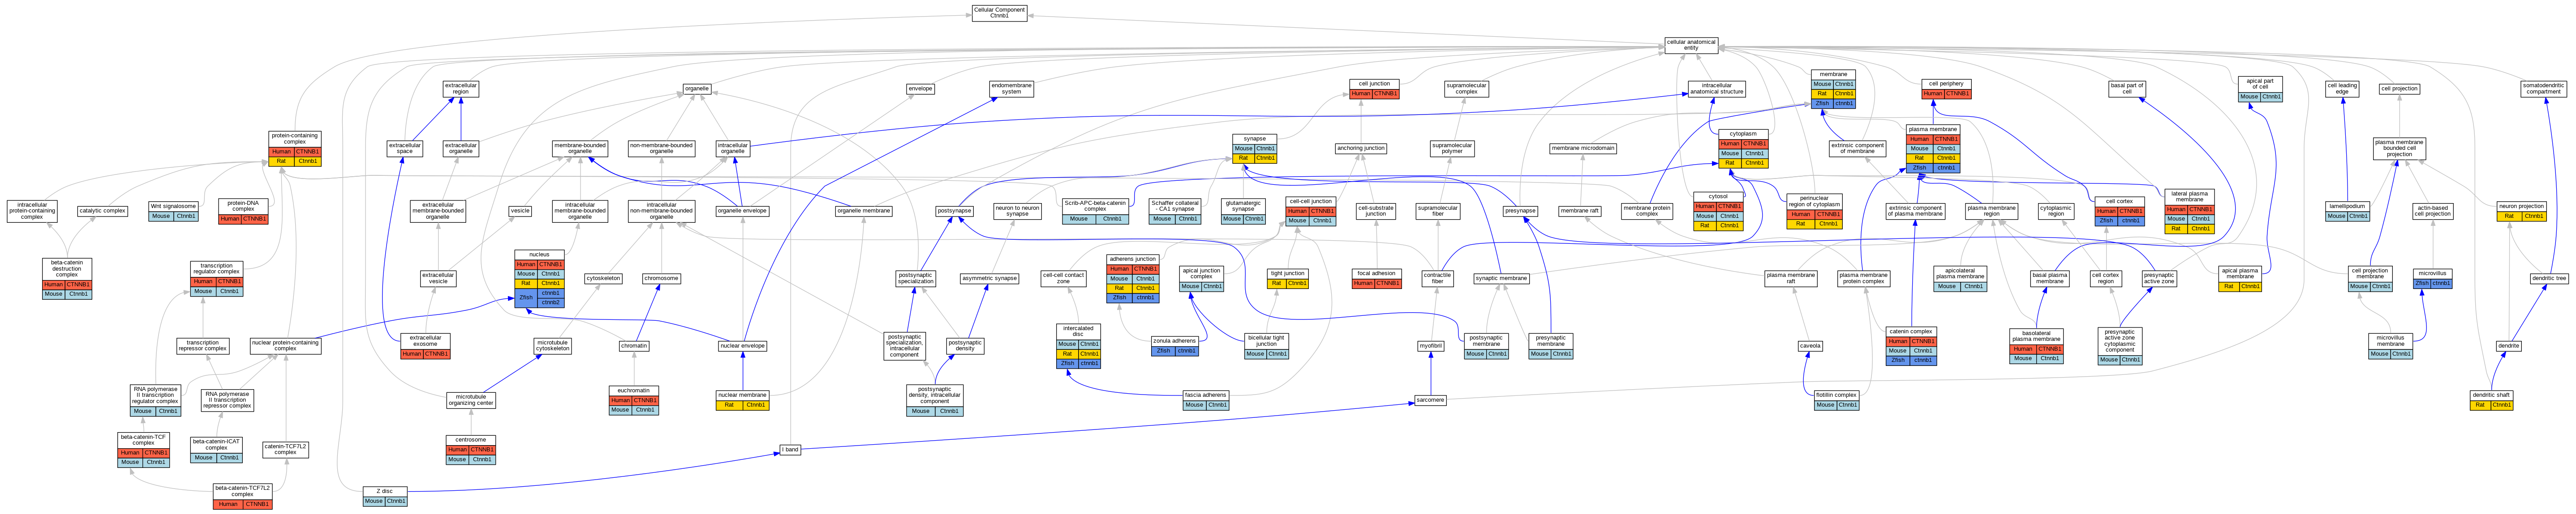The height and width of the screenshot is (514, 2576).
Task: Select the 'dendritic shaft' node label
Action: [2491, 395]
